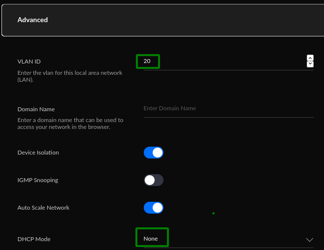
Task: Click the Domain Name help description text
Action: pos(70,123)
